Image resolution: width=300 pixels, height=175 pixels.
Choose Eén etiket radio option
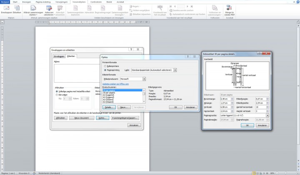(56, 95)
